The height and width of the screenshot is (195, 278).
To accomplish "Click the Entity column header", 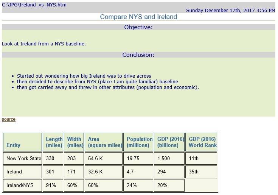I will (x=23, y=142).
